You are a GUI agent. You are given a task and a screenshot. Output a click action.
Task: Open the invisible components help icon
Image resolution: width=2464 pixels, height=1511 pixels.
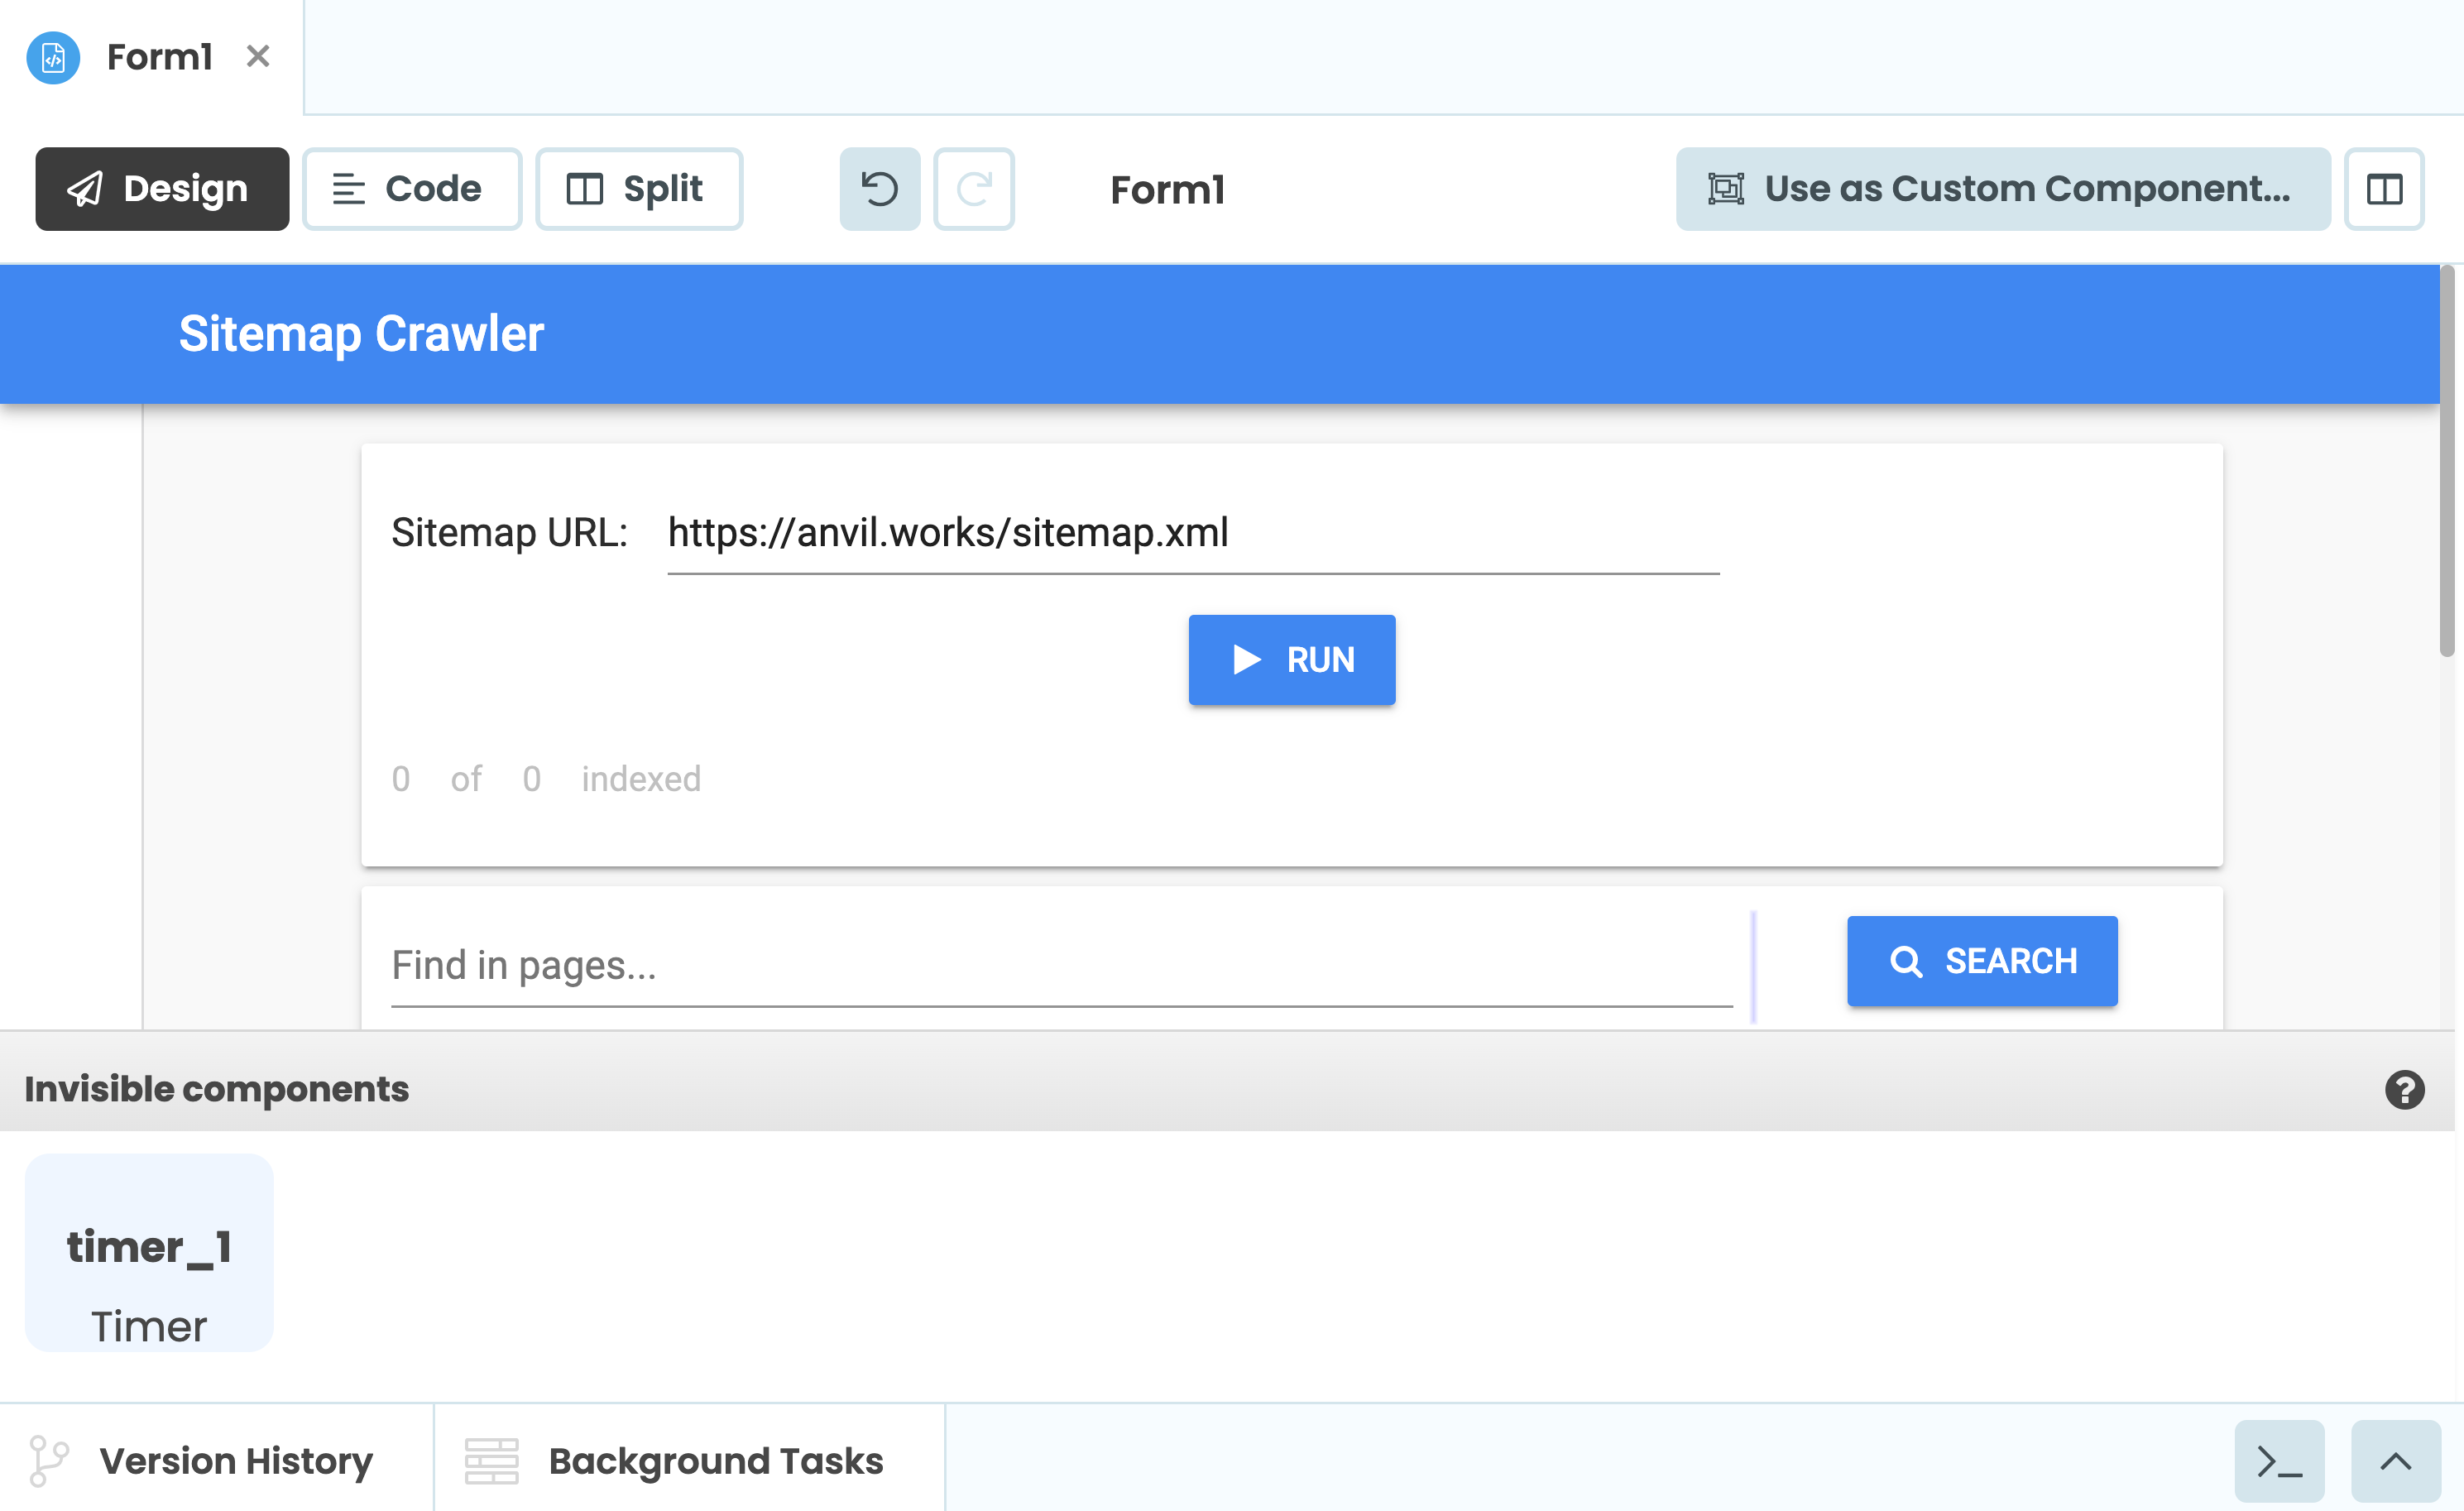pyautogui.click(x=2403, y=1089)
